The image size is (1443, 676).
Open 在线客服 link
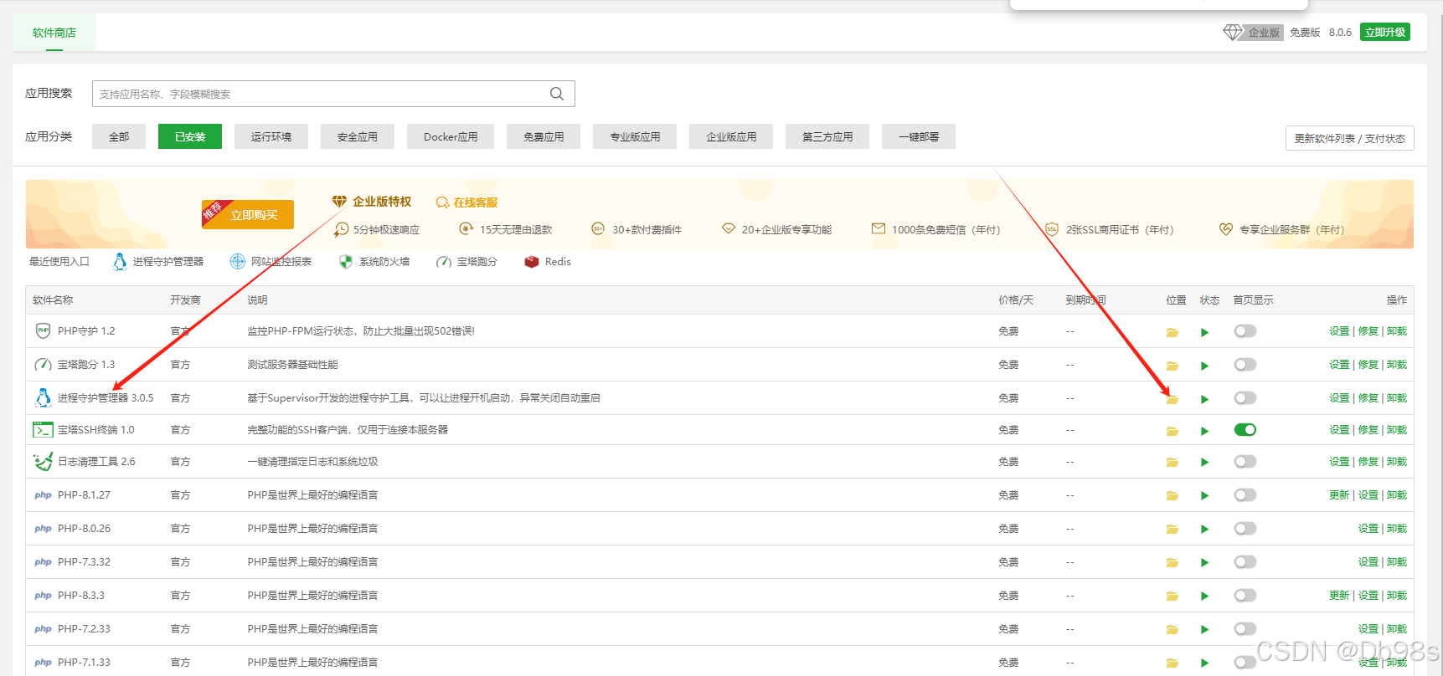(466, 202)
